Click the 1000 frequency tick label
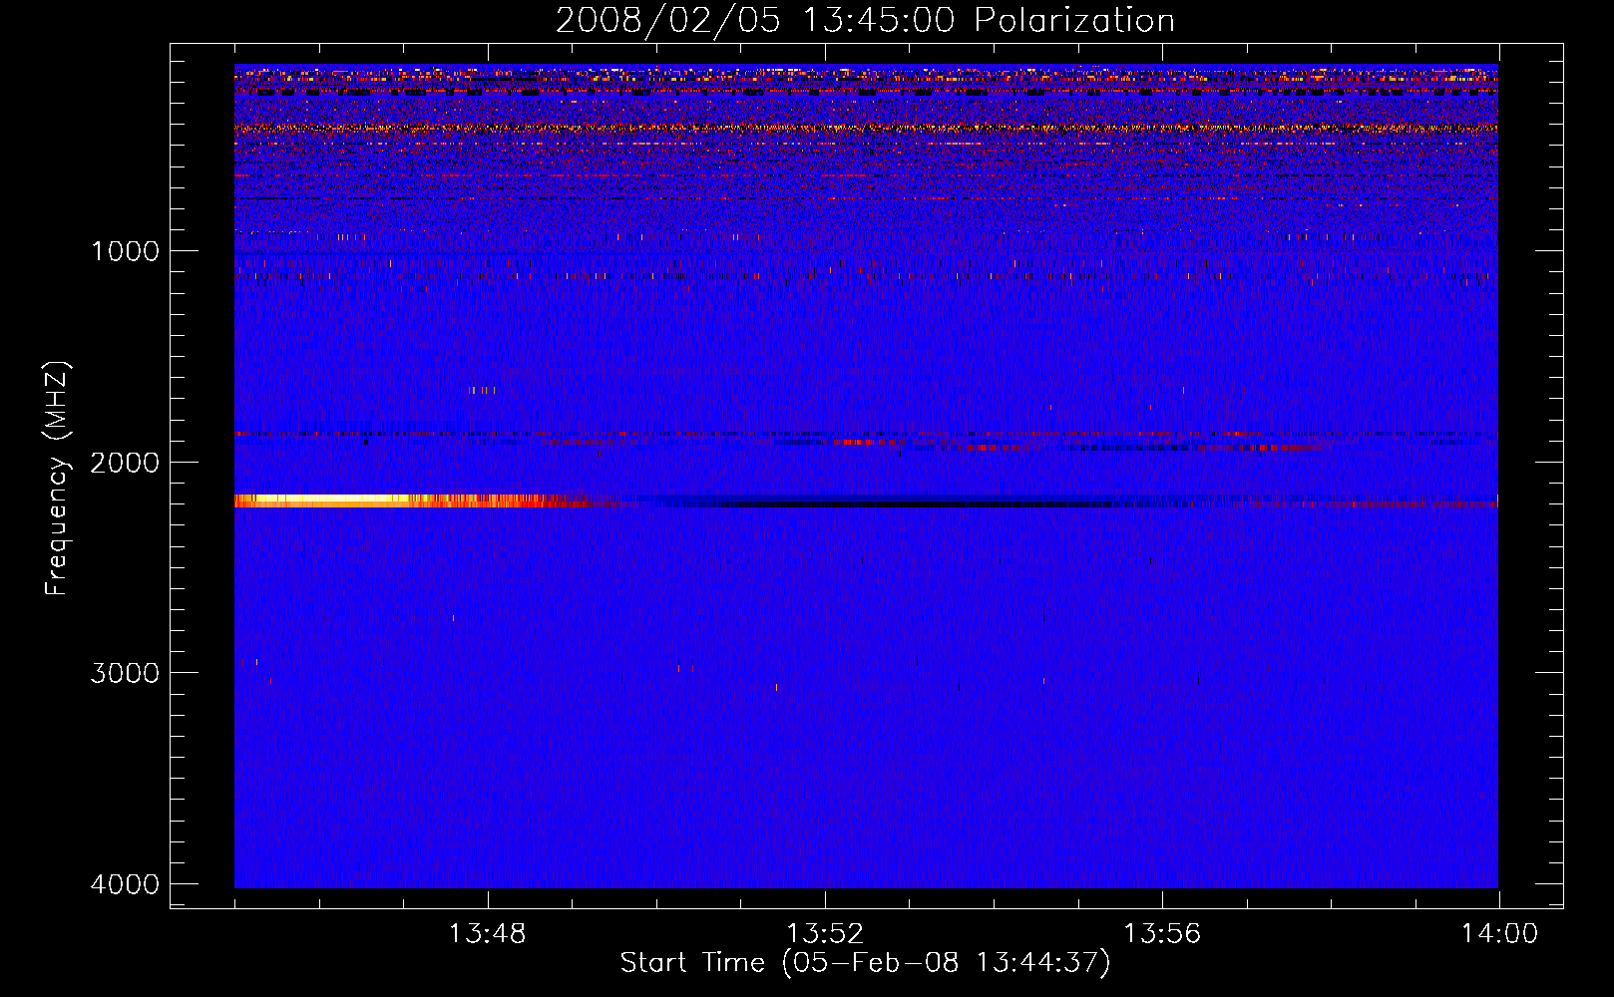Image resolution: width=1614 pixels, height=997 pixels. pos(125,251)
